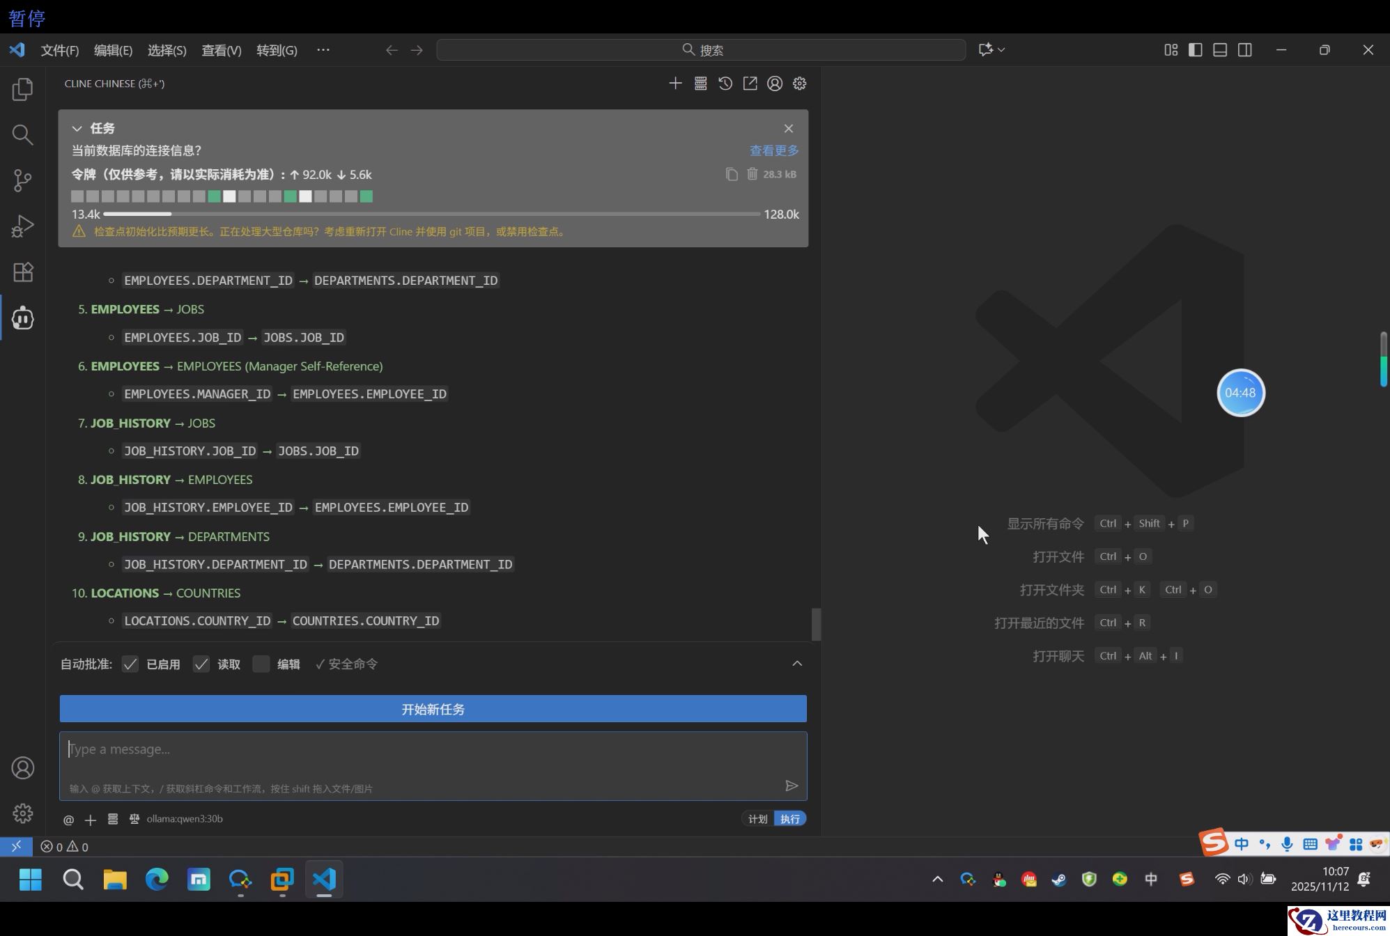Click the plus icon for new Cline task
The width and height of the screenshot is (1390, 936).
[x=675, y=84]
